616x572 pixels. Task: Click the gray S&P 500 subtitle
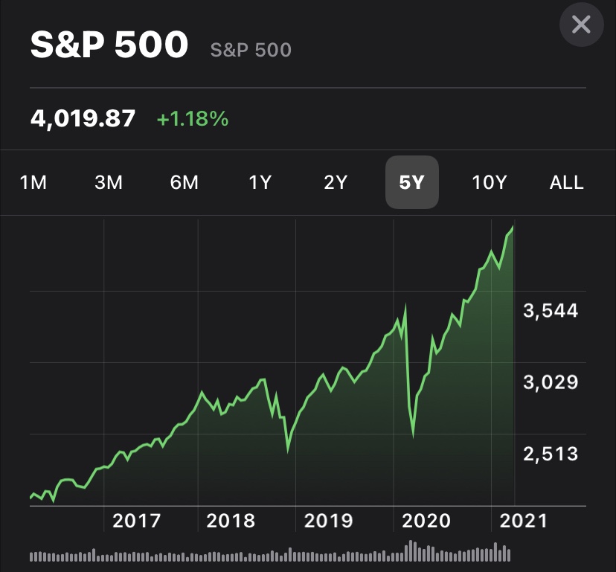pyautogui.click(x=251, y=51)
